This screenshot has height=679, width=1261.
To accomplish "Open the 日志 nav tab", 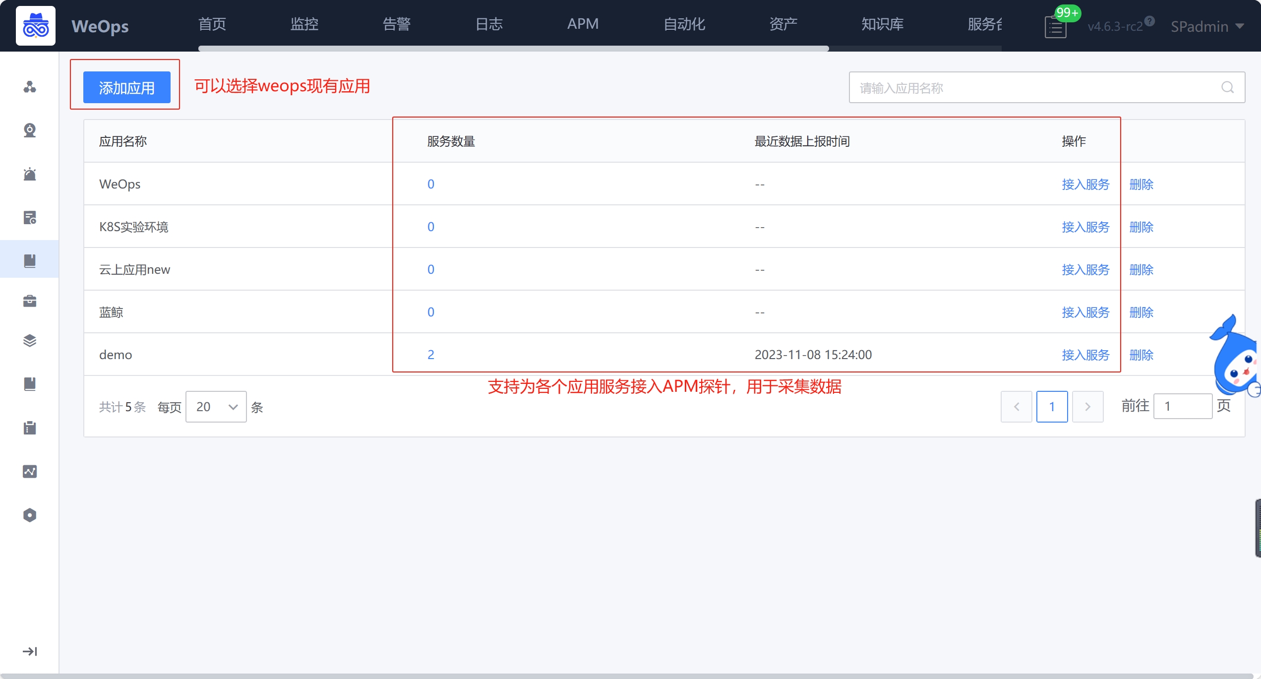I will [489, 24].
